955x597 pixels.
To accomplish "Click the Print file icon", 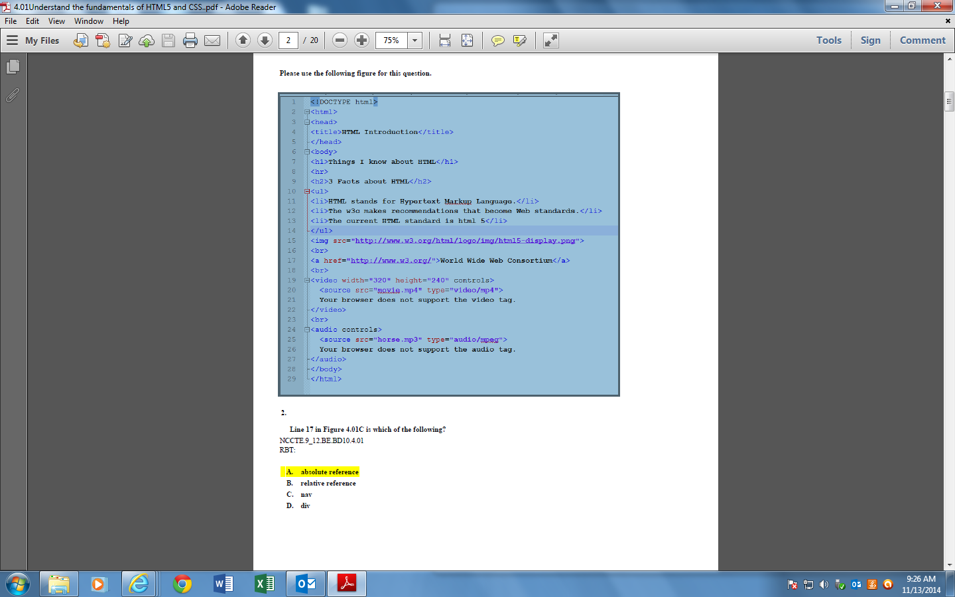I will coord(190,40).
